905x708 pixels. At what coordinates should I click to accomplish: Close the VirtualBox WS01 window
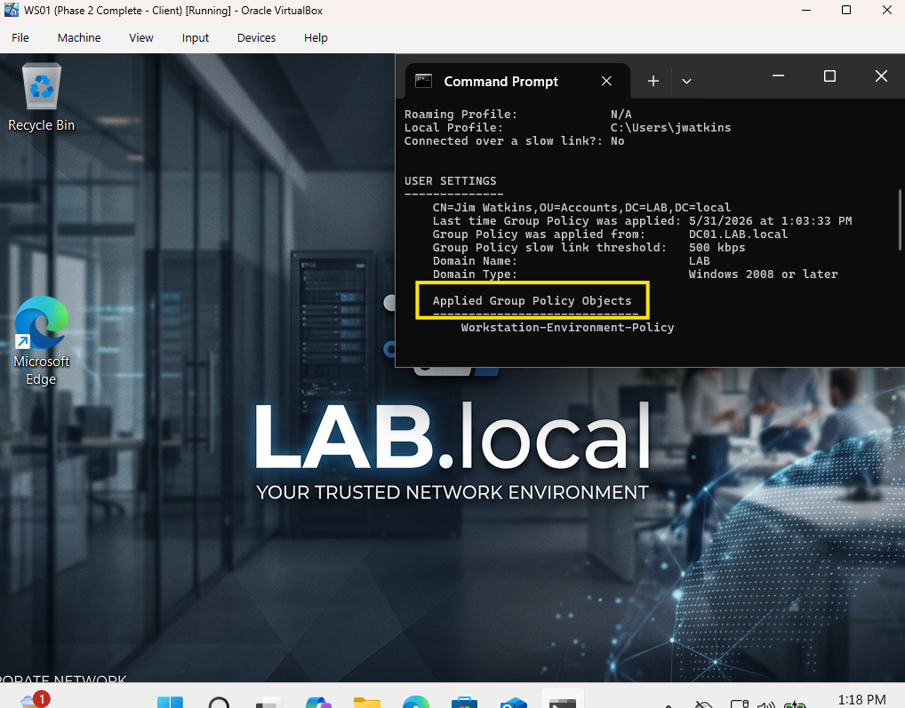click(887, 11)
